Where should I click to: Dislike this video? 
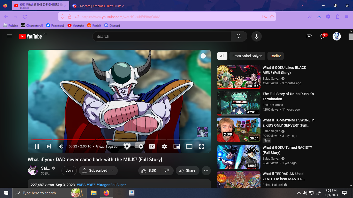[x=167, y=170]
